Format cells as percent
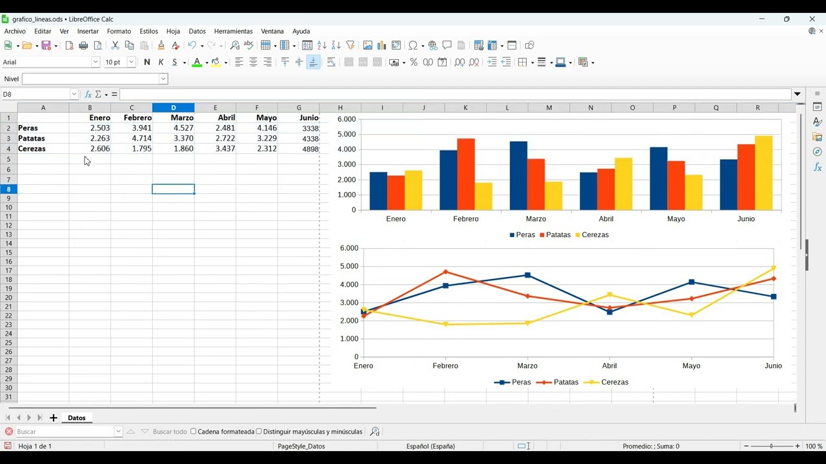The width and height of the screenshot is (826, 464). pyautogui.click(x=414, y=62)
